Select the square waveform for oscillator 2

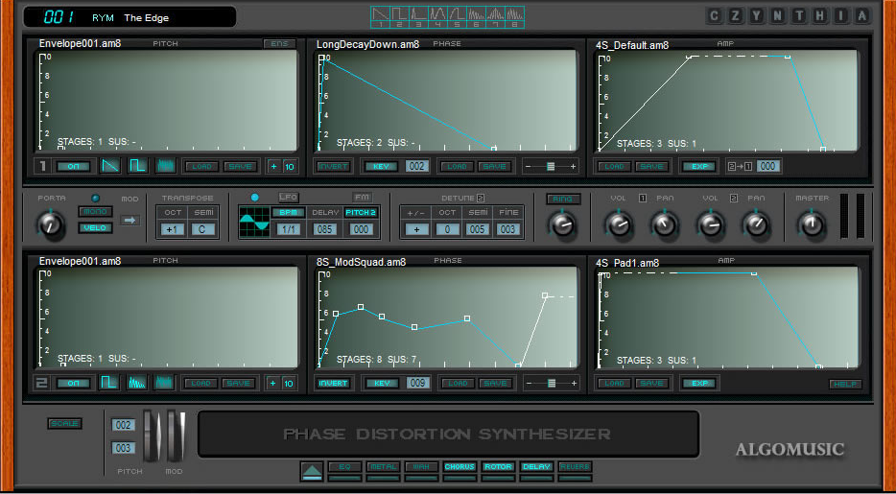pyautogui.click(x=111, y=384)
